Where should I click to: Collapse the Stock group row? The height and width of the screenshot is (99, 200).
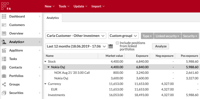point(45,62)
